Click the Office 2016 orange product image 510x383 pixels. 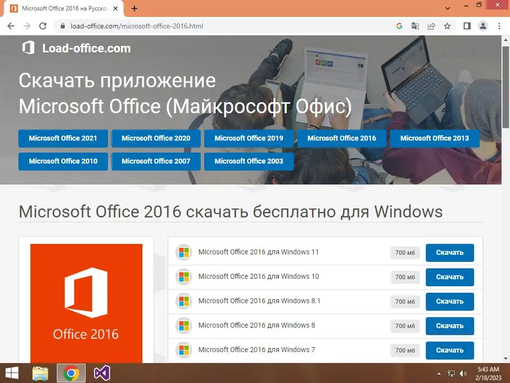[86, 303]
